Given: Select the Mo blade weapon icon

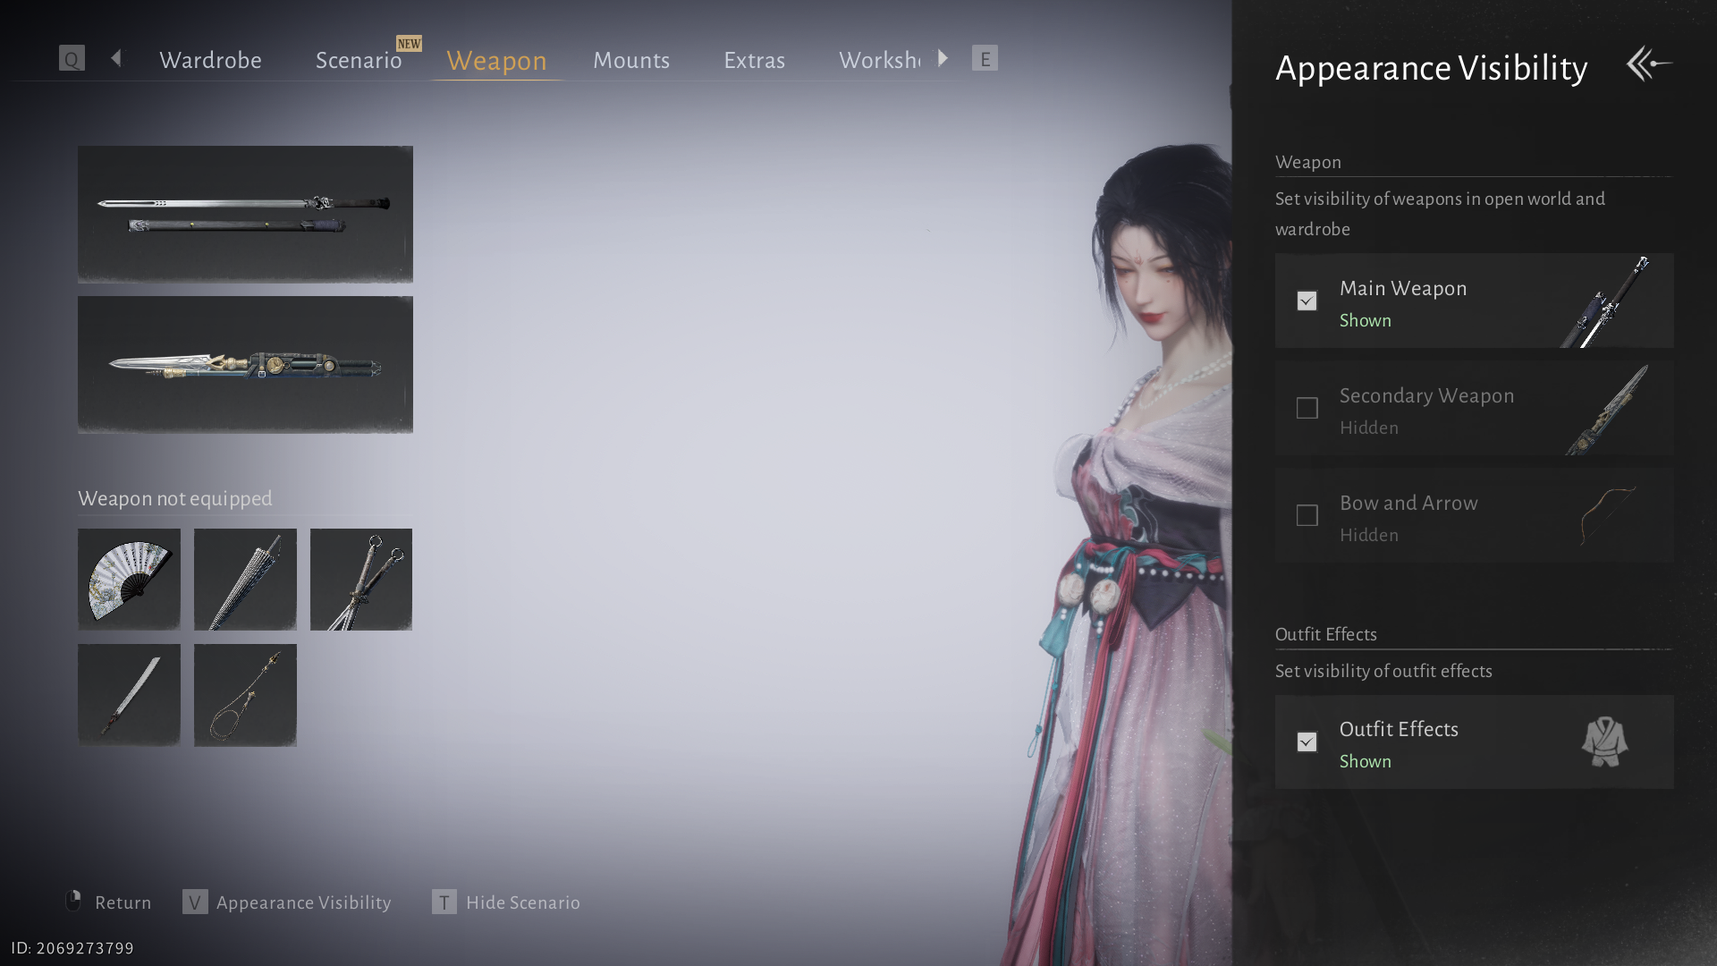Looking at the screenshot, I should click(129, 695).
